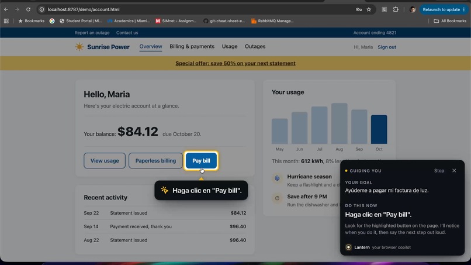The width and height of the screenshot is (471, 265).
Task: Bookmark this page with star icon
Action: coord(369,9)
